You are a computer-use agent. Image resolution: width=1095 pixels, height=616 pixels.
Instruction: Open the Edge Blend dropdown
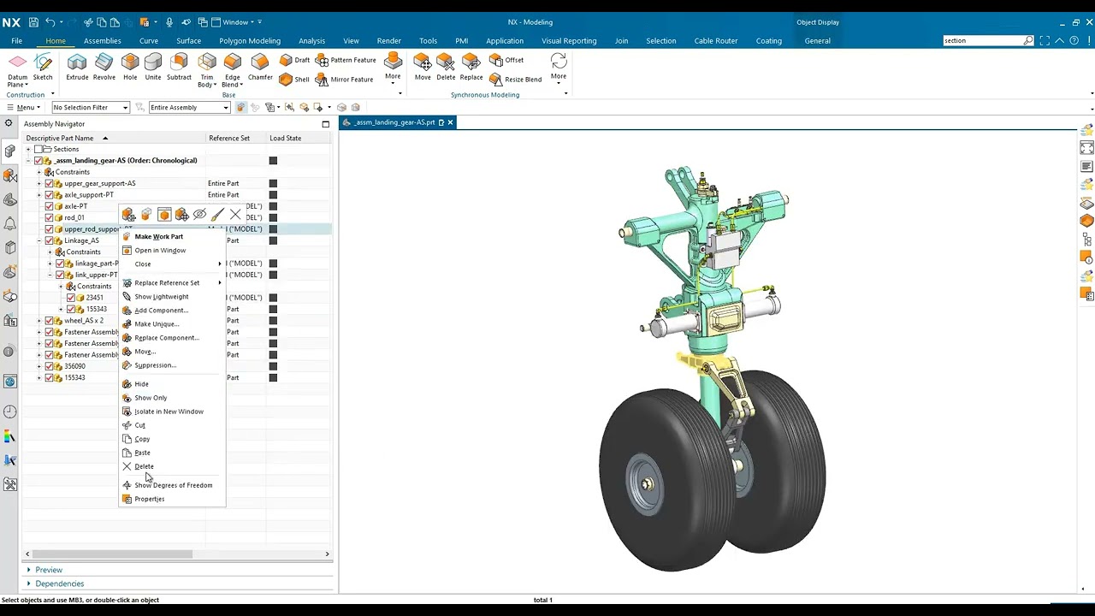pyautogui.click(x=241, y=85)
